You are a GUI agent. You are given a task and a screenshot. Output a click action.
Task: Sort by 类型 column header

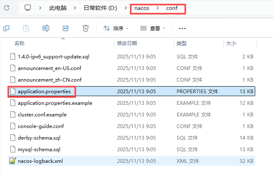182,43
